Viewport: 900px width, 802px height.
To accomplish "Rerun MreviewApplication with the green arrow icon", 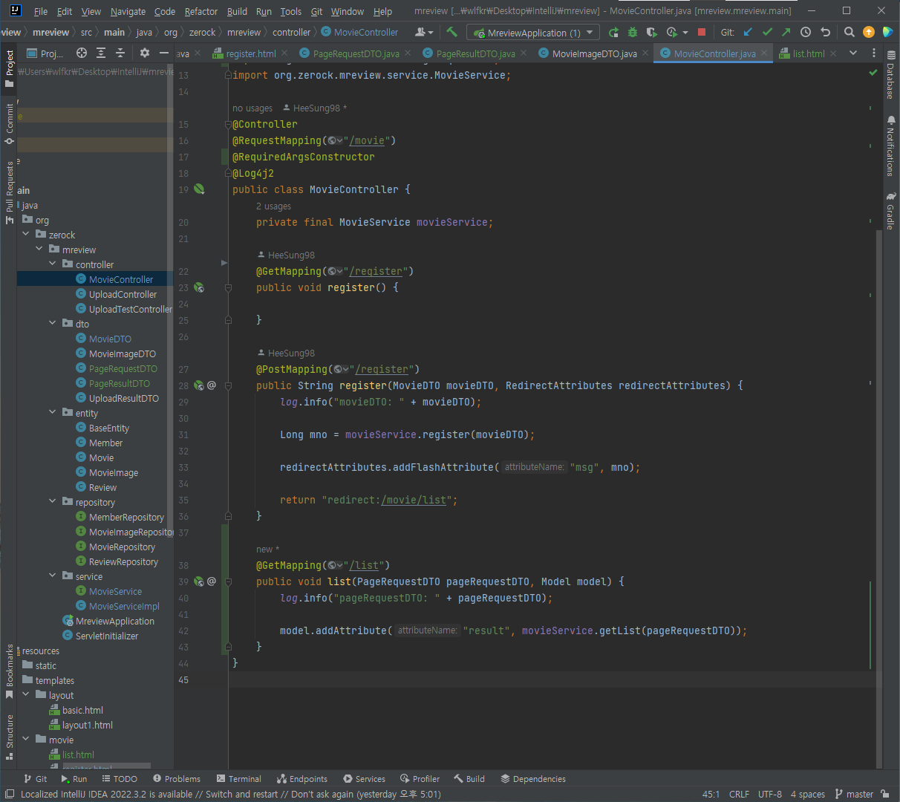I will [x=613, y=32].
